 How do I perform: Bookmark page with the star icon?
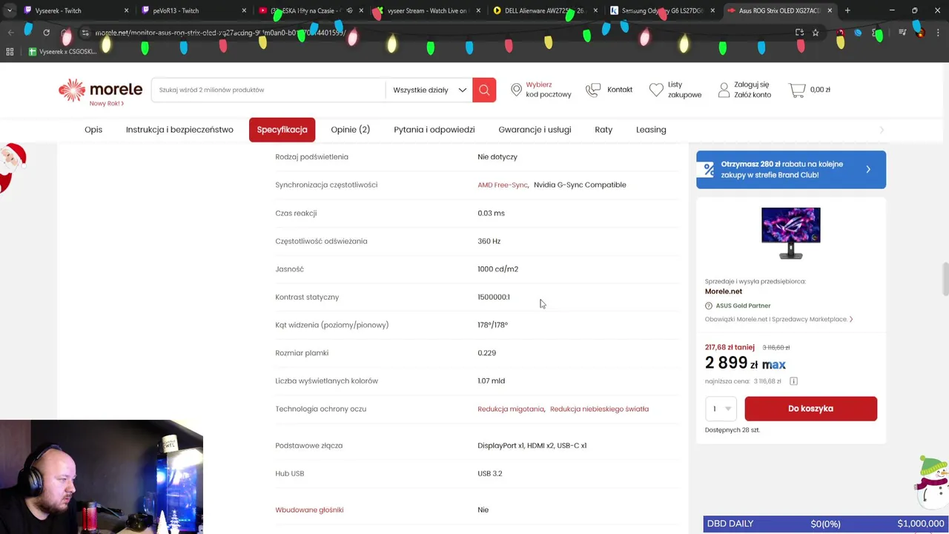pos(816,33)
